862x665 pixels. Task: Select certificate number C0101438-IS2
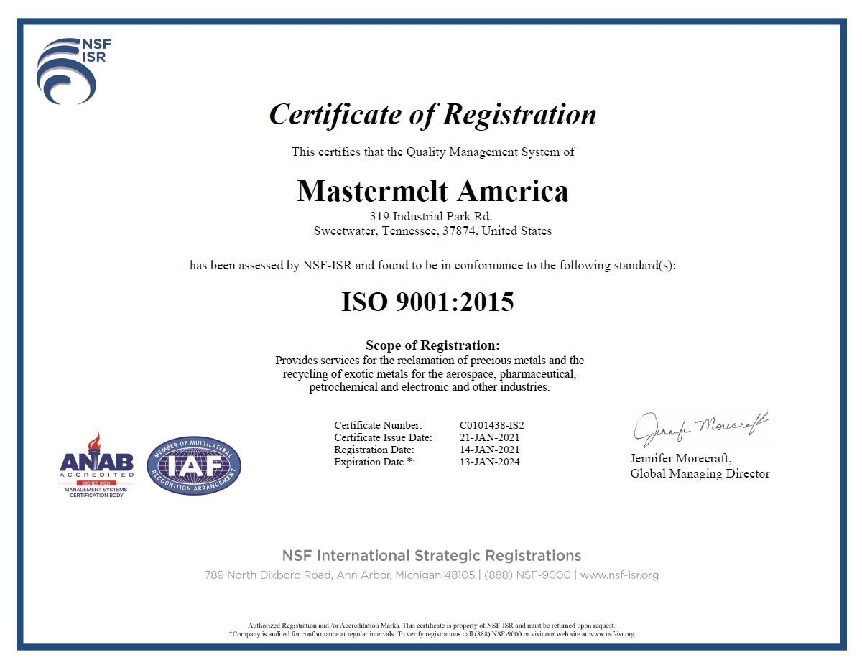pos(492,425)
